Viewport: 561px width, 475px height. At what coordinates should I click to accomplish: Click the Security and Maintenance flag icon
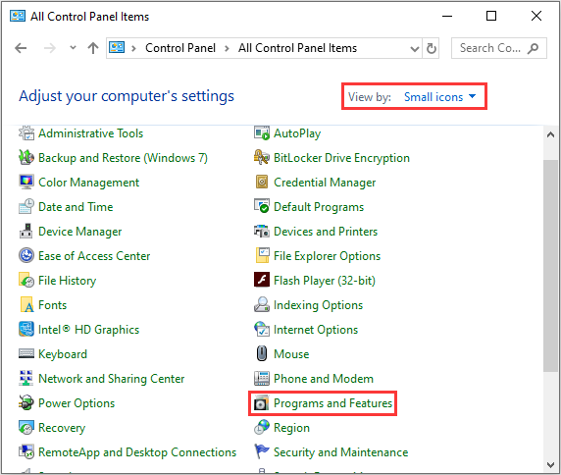pyautogui.click(x=262, y=452)
